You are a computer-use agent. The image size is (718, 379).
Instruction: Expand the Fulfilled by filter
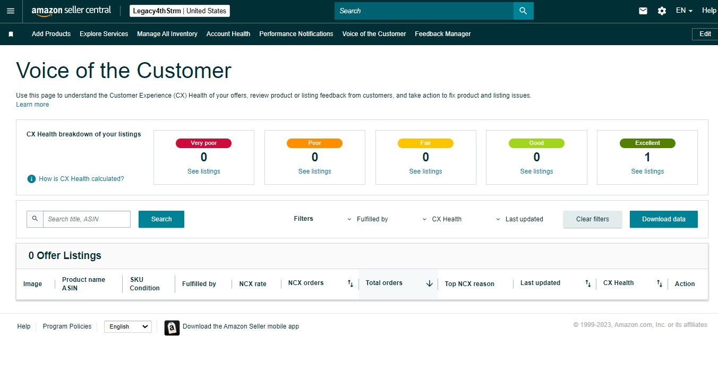(x=367, y=219)
